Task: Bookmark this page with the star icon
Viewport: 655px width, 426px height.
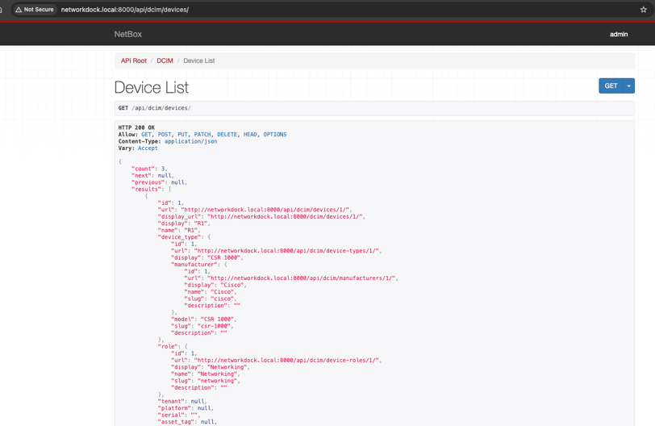Action: (x=644, y=9)
